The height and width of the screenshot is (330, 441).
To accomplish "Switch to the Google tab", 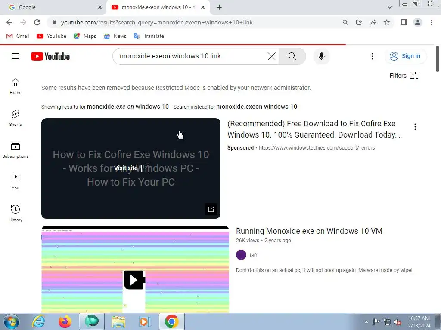I will point(53,7).
